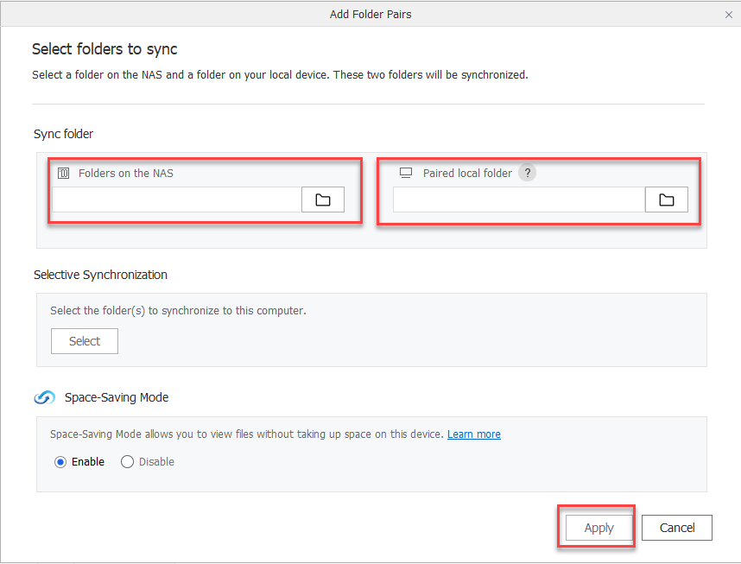Image resolution: width=741 pixels, height=564 pixels.
Task: Click the "Paired local folder" label
Action: click(467, 173)
